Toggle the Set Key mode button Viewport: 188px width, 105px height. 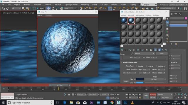pos(153,98)
